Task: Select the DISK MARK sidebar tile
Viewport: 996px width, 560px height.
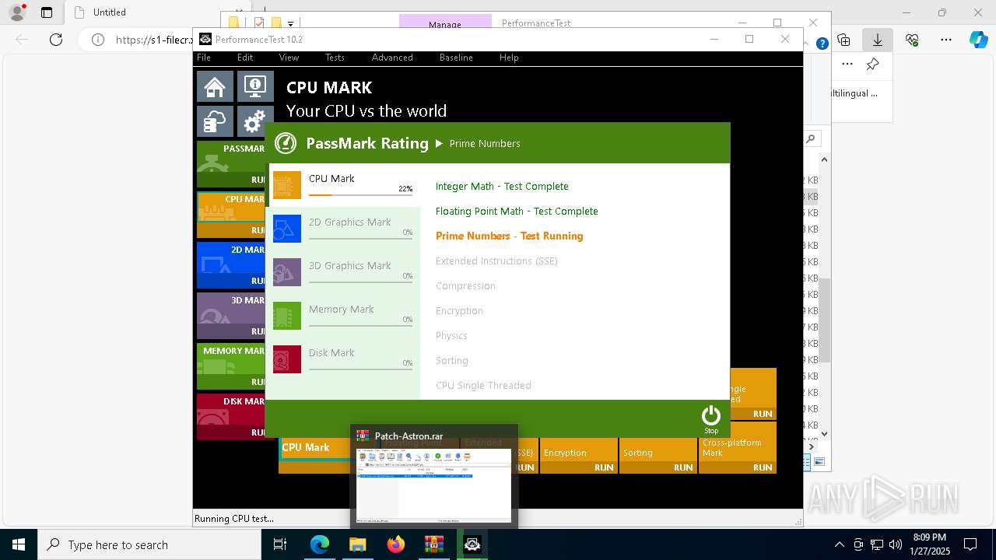Action: click(x=231, y=416)
